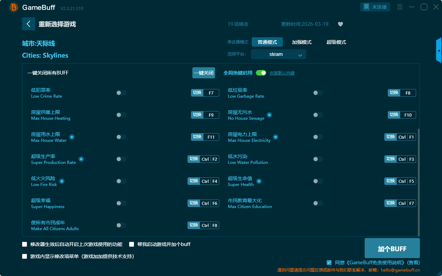442x276 pixels.
Task: Expand the right edge side panel arrow
Action: click(439, 50)
